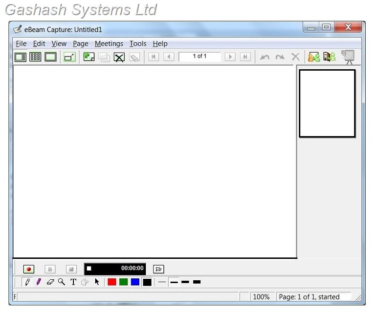Choose the red pen color
This screenshot has width=378, height=312.
pos(112,282)
